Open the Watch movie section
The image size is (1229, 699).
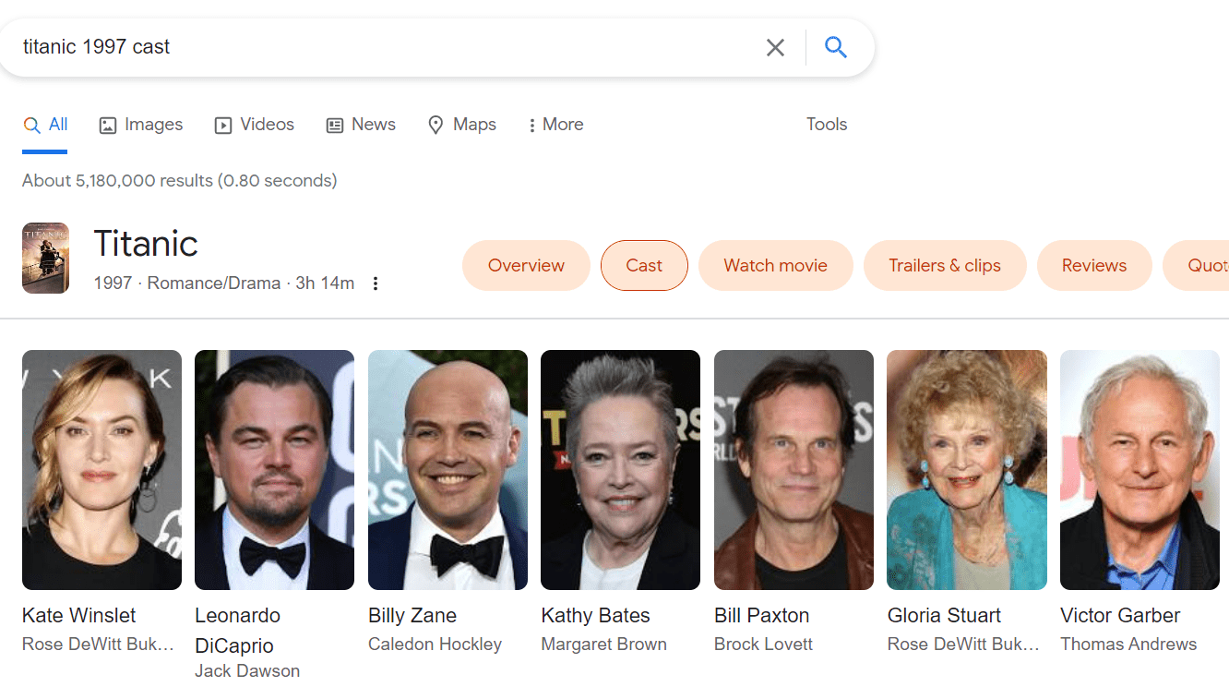click(775, 265)
